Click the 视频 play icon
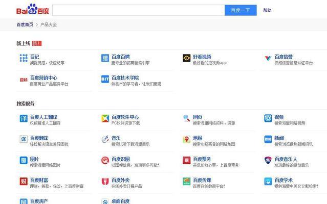Image resolution: width=327 pixels, height=204 pixels. pos(268,118)
